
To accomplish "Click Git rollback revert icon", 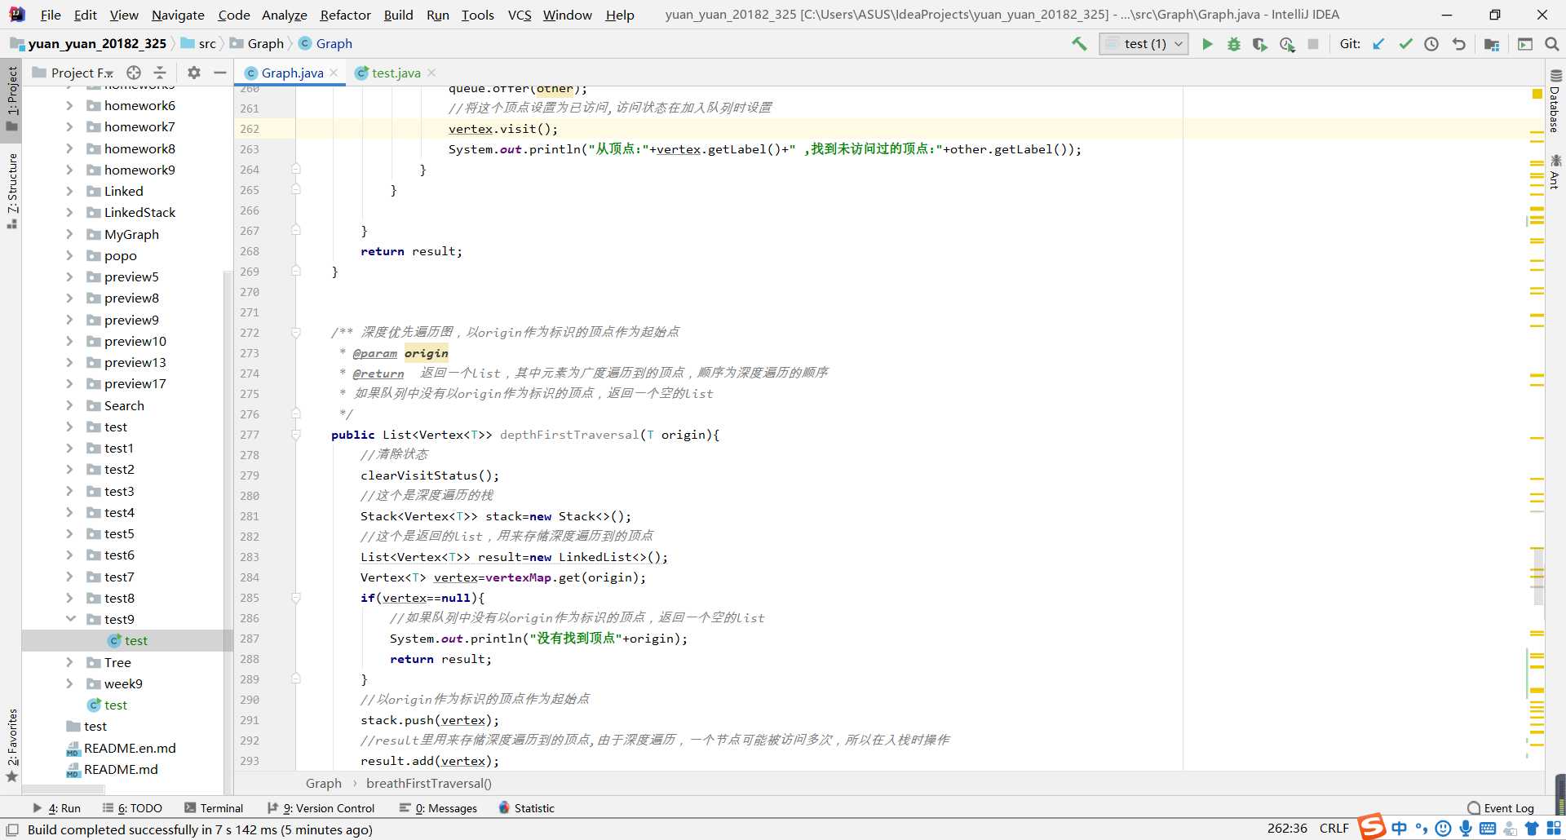I will coord(1458,44).
